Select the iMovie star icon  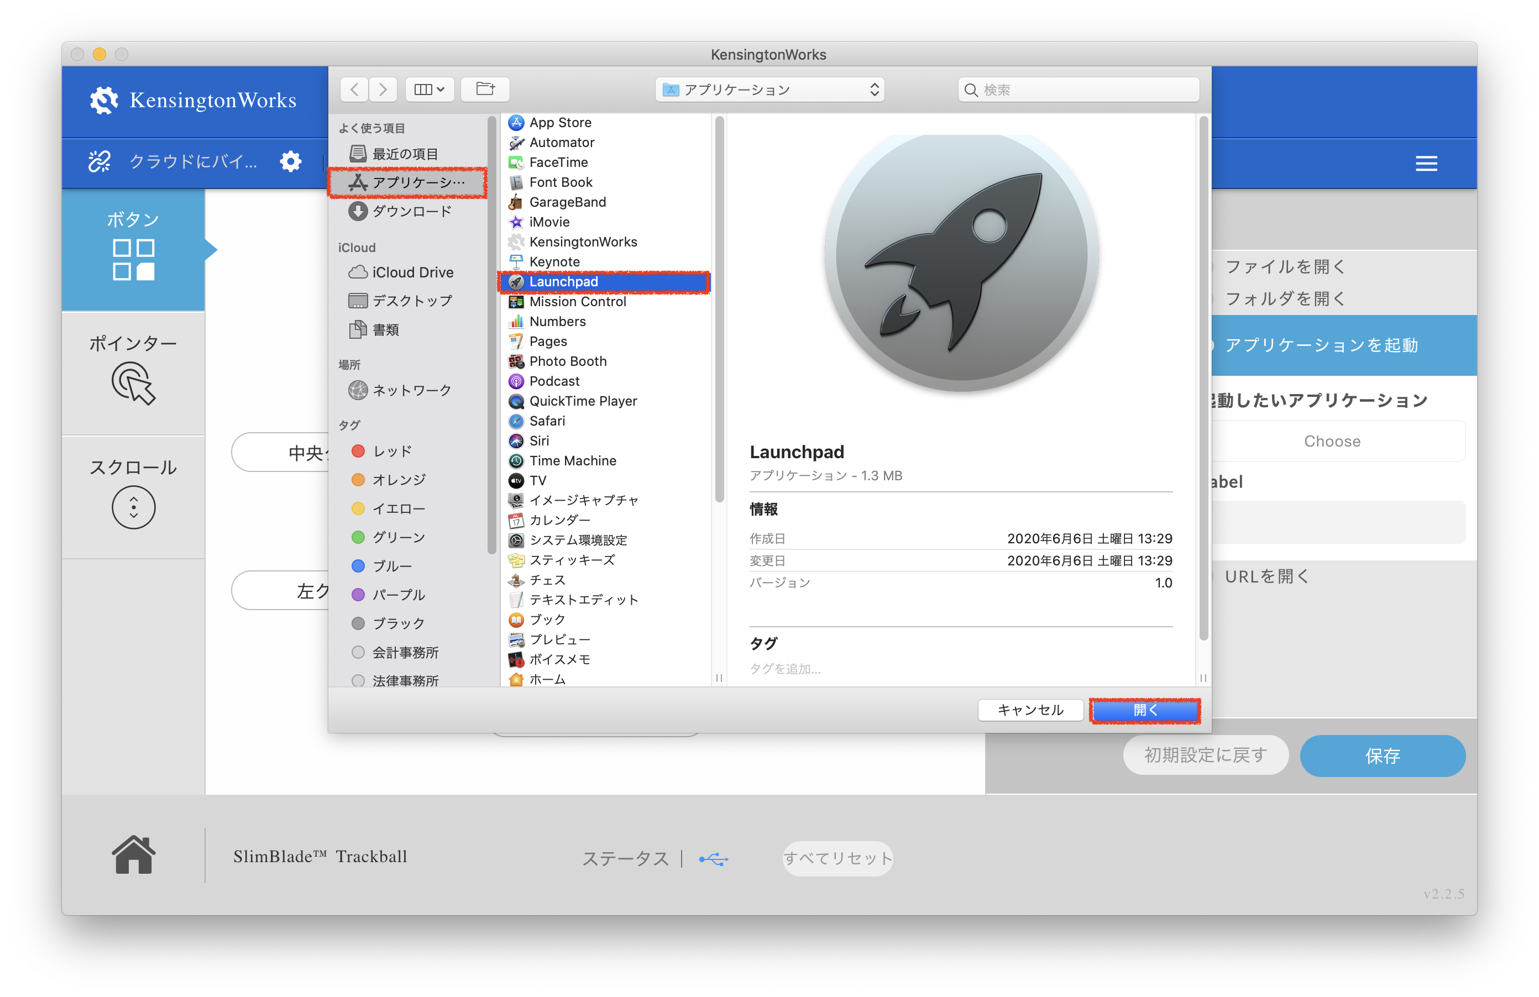point(515,222)
